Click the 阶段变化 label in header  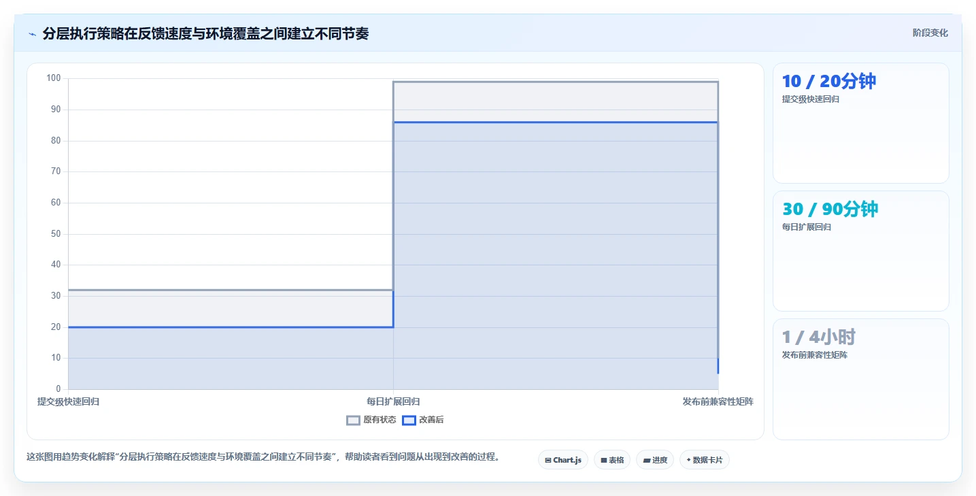tap(930, 33)
